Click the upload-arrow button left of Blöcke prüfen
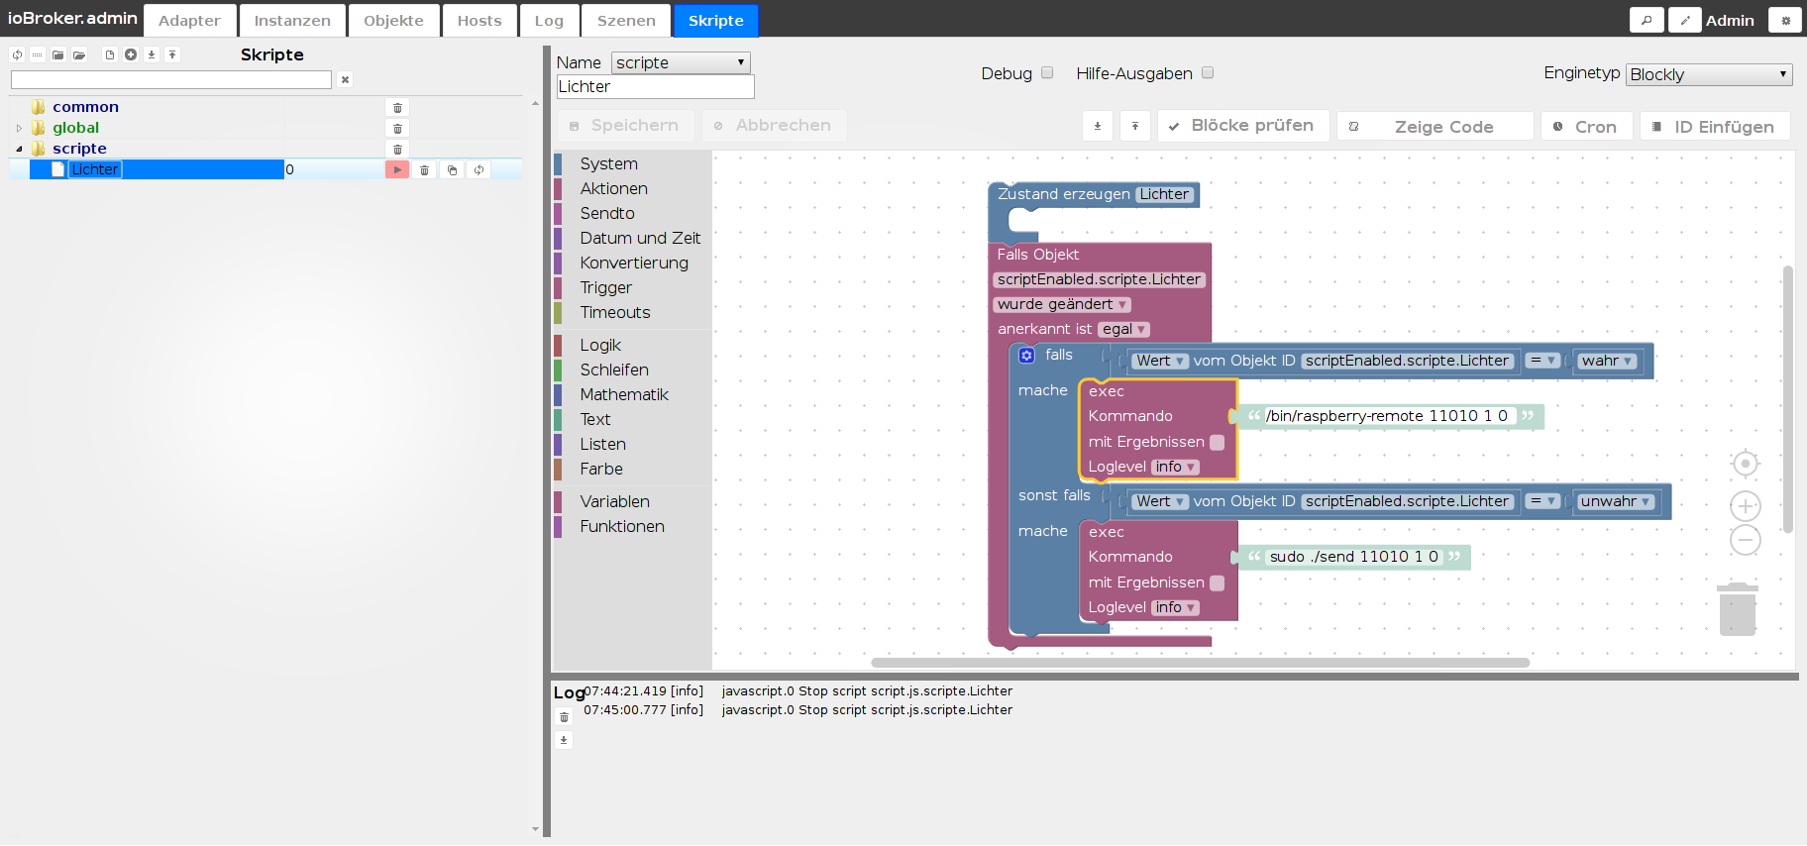 (x=1135, y=126)
